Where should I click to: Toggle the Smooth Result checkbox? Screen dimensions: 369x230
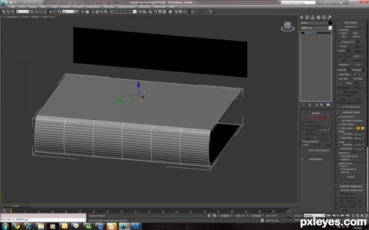(339, 117)
